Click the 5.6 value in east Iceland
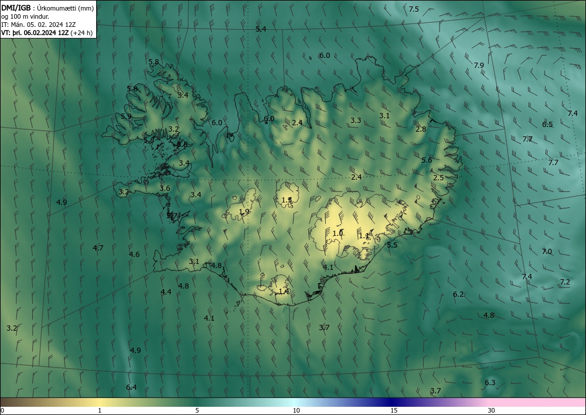Screen dimensions: 586x415 coord(427,160)
